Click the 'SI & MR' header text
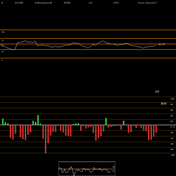The width and height of the screenshot is (176, 176). [19, 3]
